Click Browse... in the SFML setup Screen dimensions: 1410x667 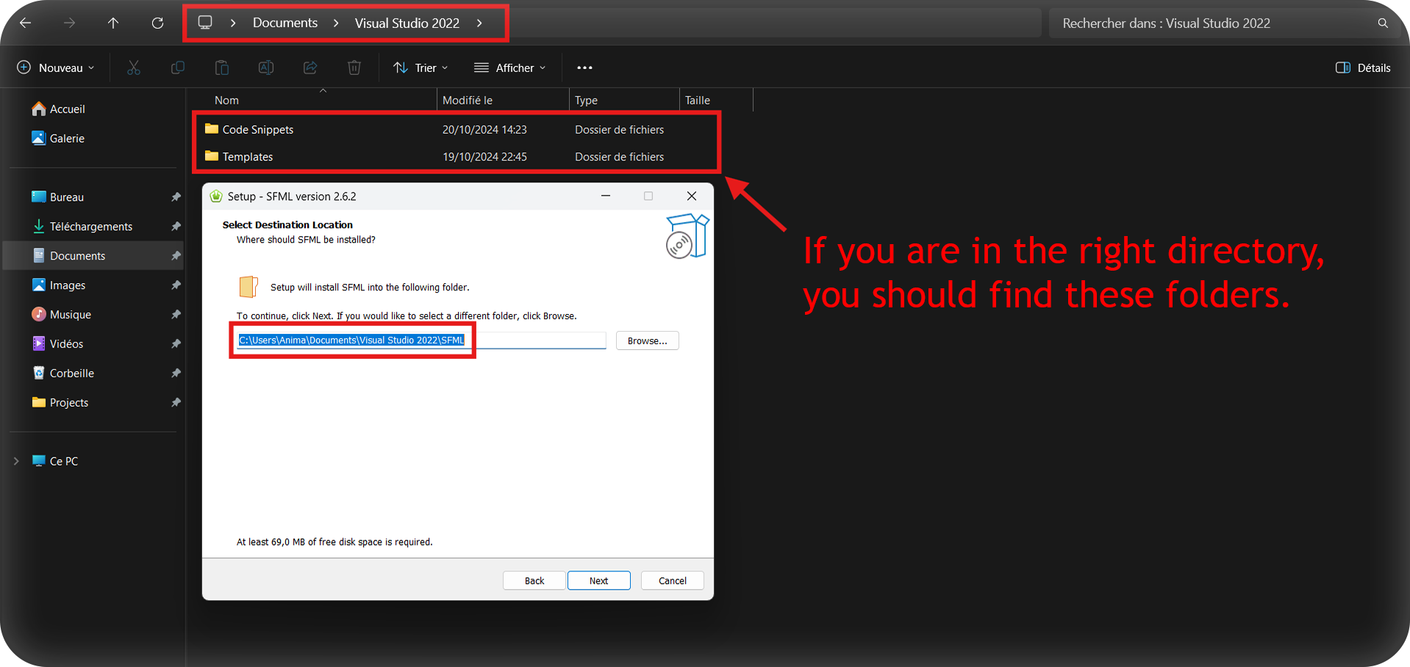click(647, 340)
